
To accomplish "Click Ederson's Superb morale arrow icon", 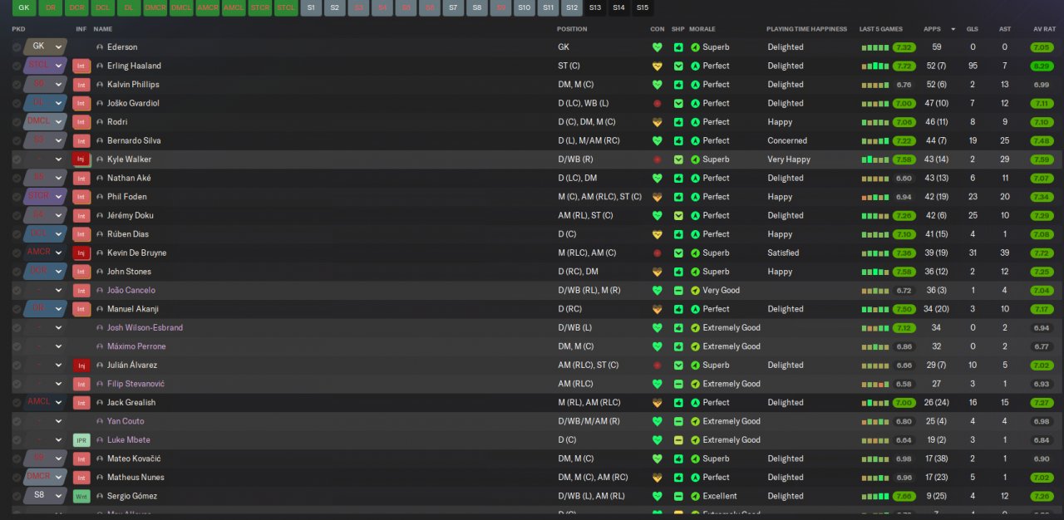I will (x=696, y=47).
